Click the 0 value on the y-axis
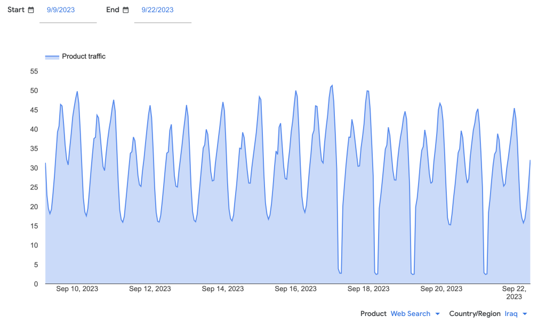546x324 pixels. click(36, 284)
